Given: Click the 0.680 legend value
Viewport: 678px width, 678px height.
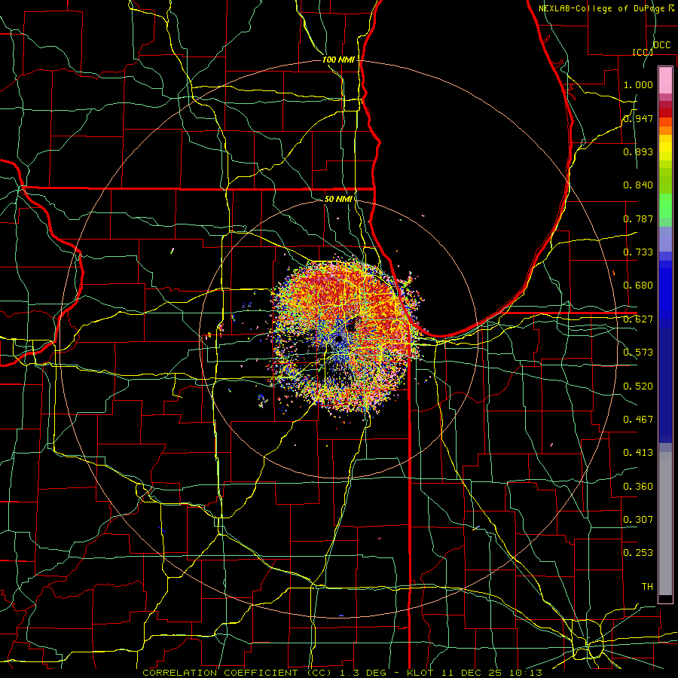Looking at the screenshot, I should 638,286.
